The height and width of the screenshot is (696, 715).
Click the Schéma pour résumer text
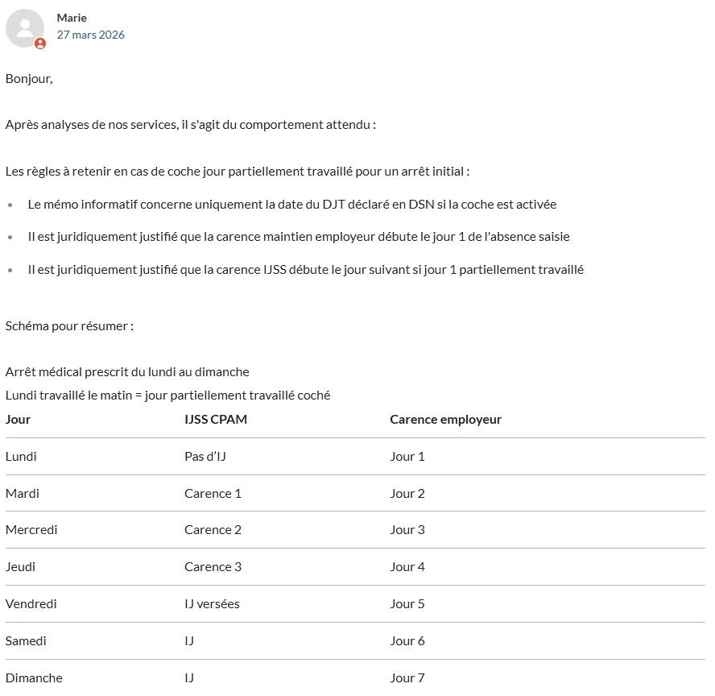point(69,326)
